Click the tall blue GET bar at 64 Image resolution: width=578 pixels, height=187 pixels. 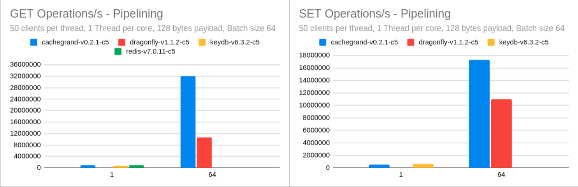pyautogui.click(x=188, y=122)
